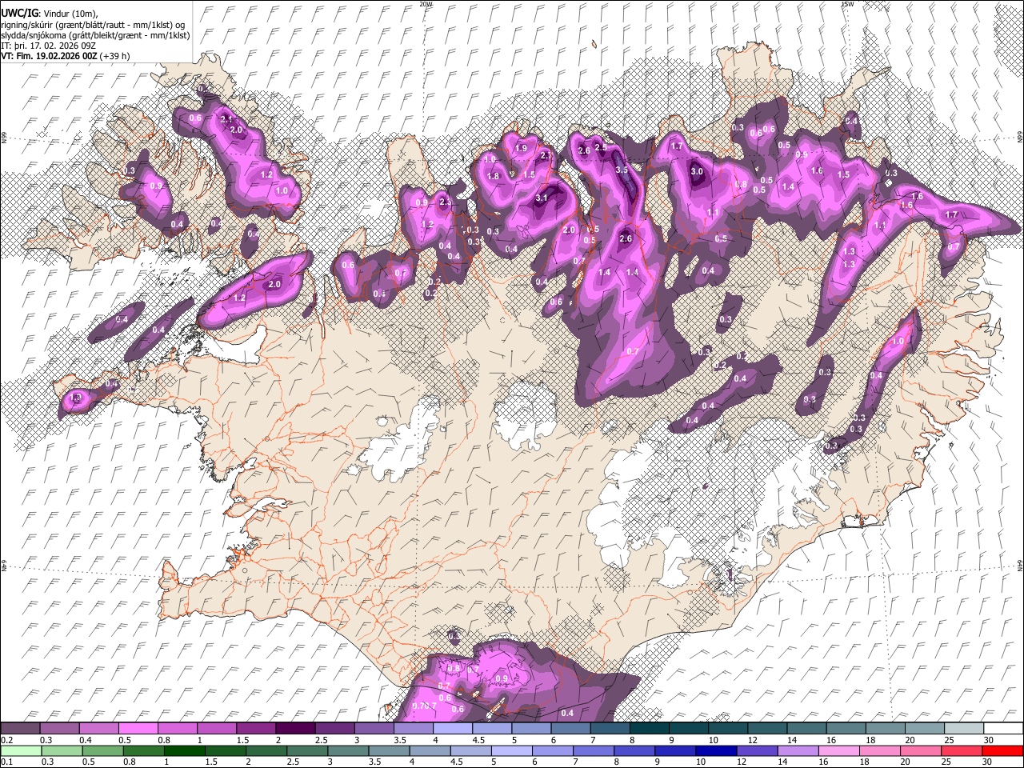Click the "25" label in the snow legend
This screenshot has height=768, width=1024.
point(948,740)
